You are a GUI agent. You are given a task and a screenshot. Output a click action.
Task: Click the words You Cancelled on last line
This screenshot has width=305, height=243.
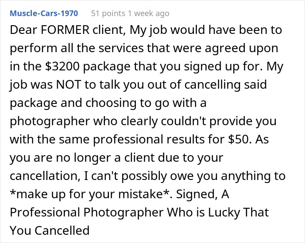(50, 230)
